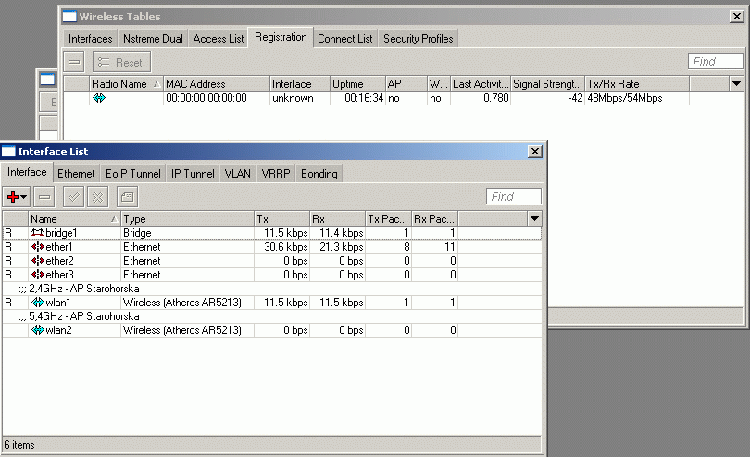Select the Registration tab

pos(281,37)
